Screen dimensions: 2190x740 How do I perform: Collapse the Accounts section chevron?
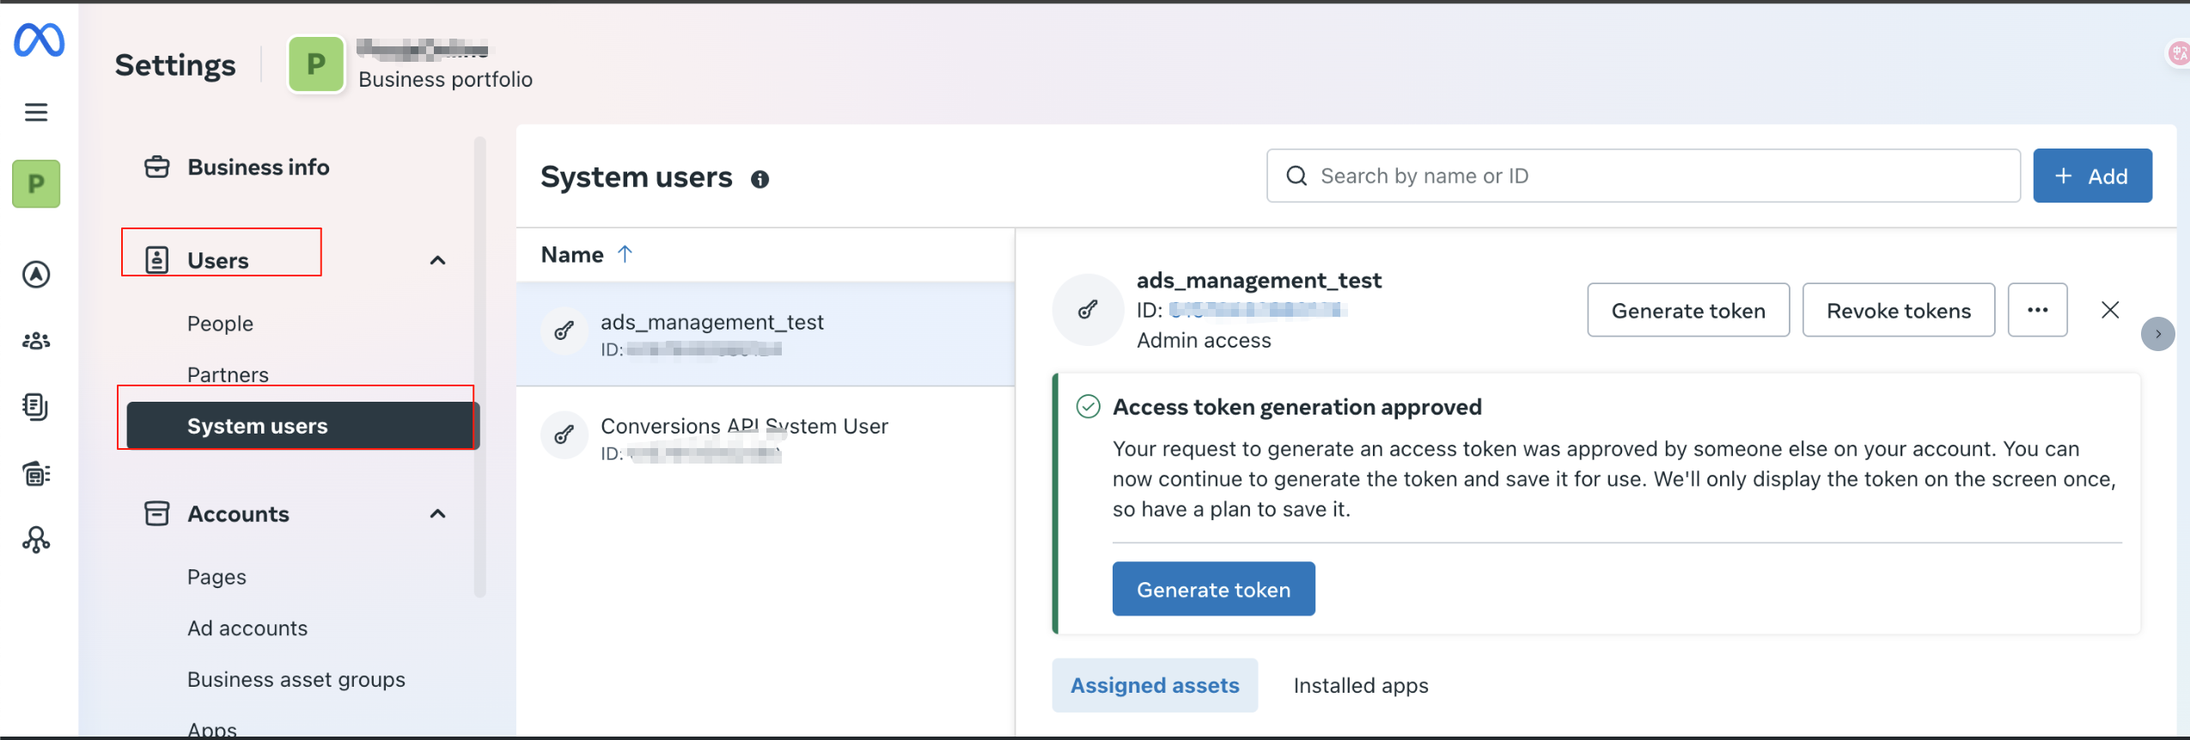click(437, 513)
